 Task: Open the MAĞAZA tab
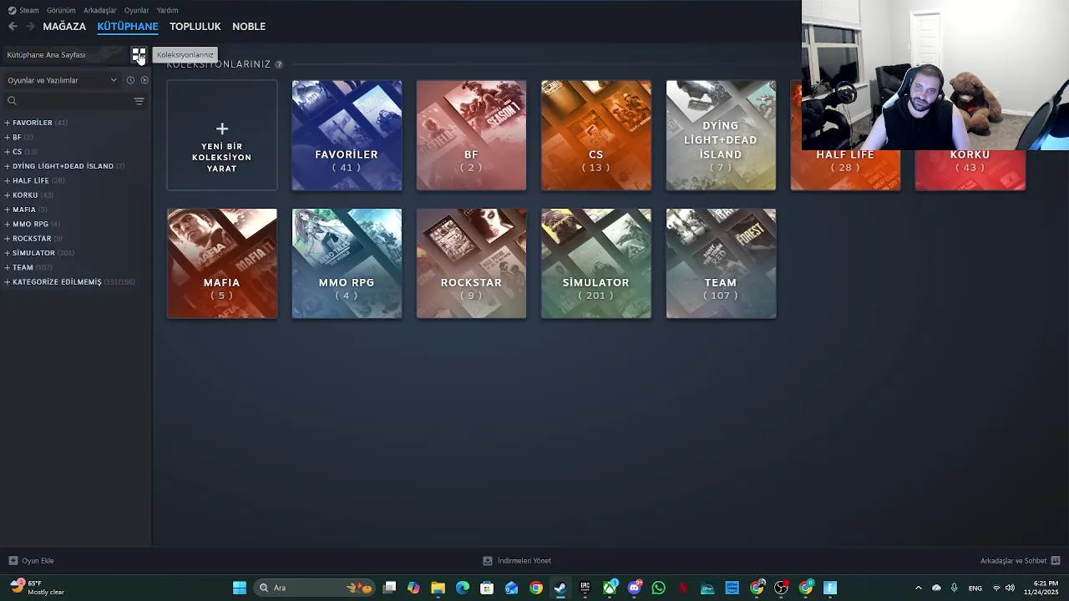tap(64, 27)
